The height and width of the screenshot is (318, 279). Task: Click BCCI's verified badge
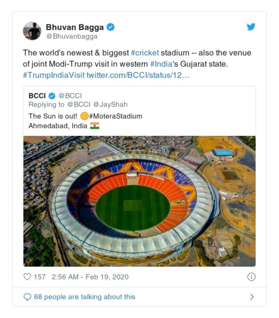tap(52, 96)
